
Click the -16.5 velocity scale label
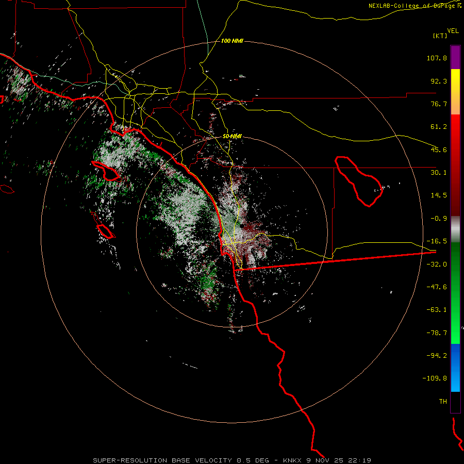[x=437, y=241]
